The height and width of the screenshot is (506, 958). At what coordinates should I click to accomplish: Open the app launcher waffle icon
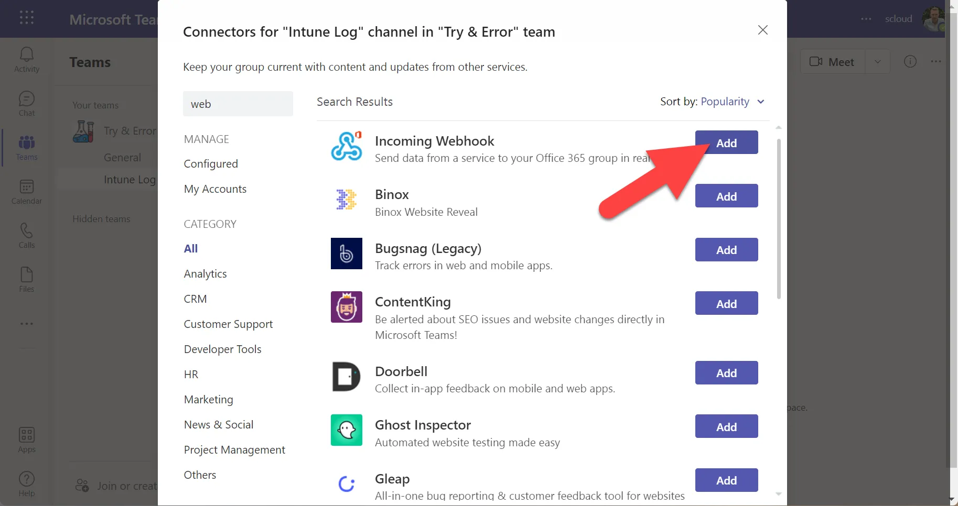(x=27, y=18)
